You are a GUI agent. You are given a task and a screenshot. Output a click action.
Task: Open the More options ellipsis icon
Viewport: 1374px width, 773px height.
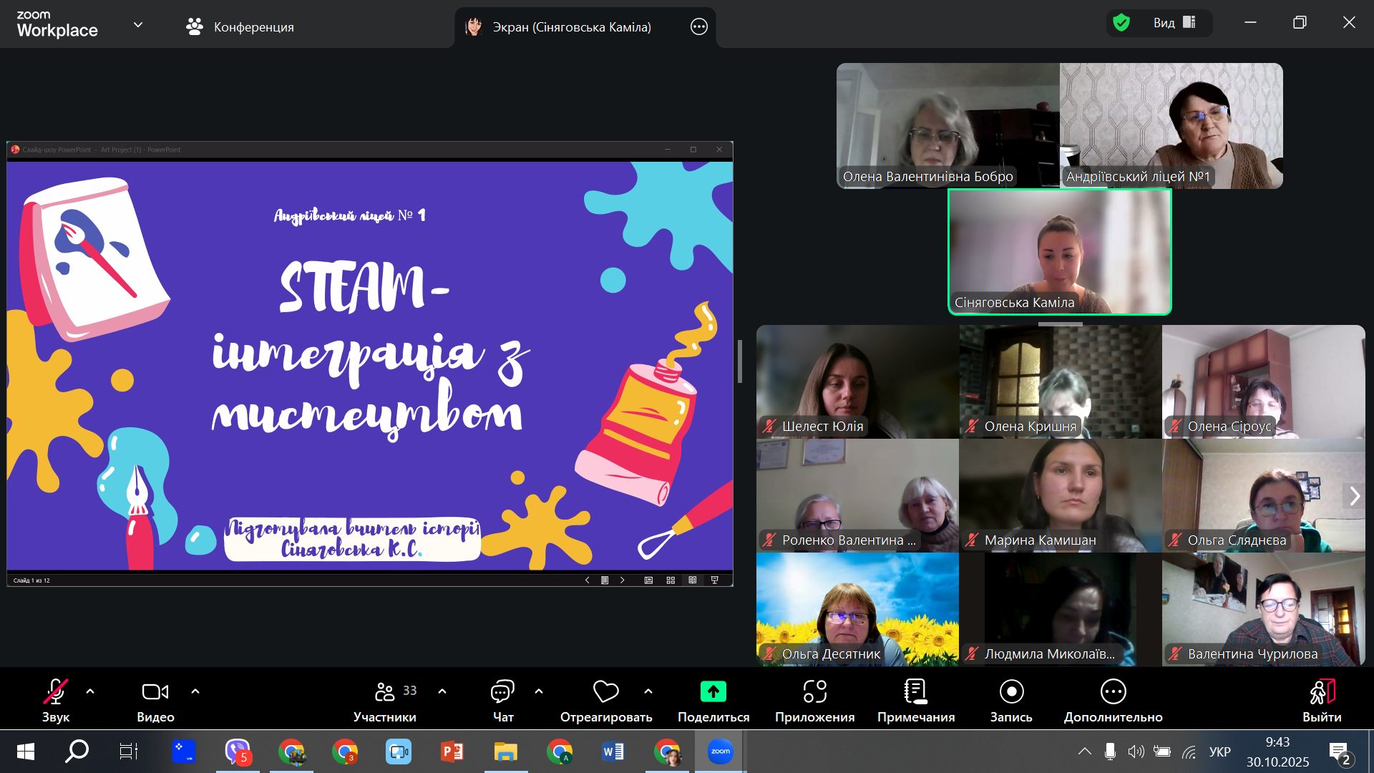pyautogui.click(x=1113, y=692)
